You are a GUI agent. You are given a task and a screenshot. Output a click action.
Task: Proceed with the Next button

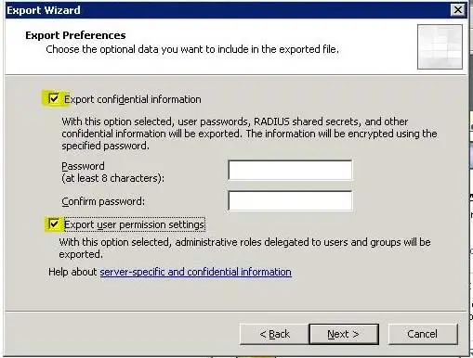344,334
